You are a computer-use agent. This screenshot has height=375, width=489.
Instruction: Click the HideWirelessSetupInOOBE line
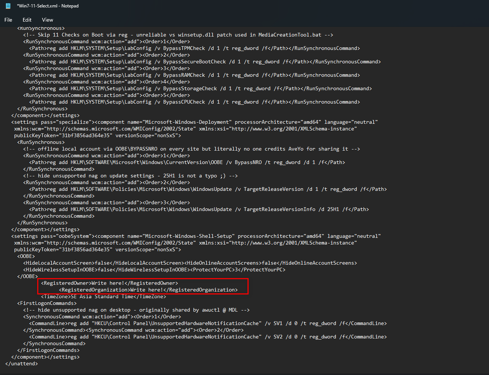click(x=154, y=270)
